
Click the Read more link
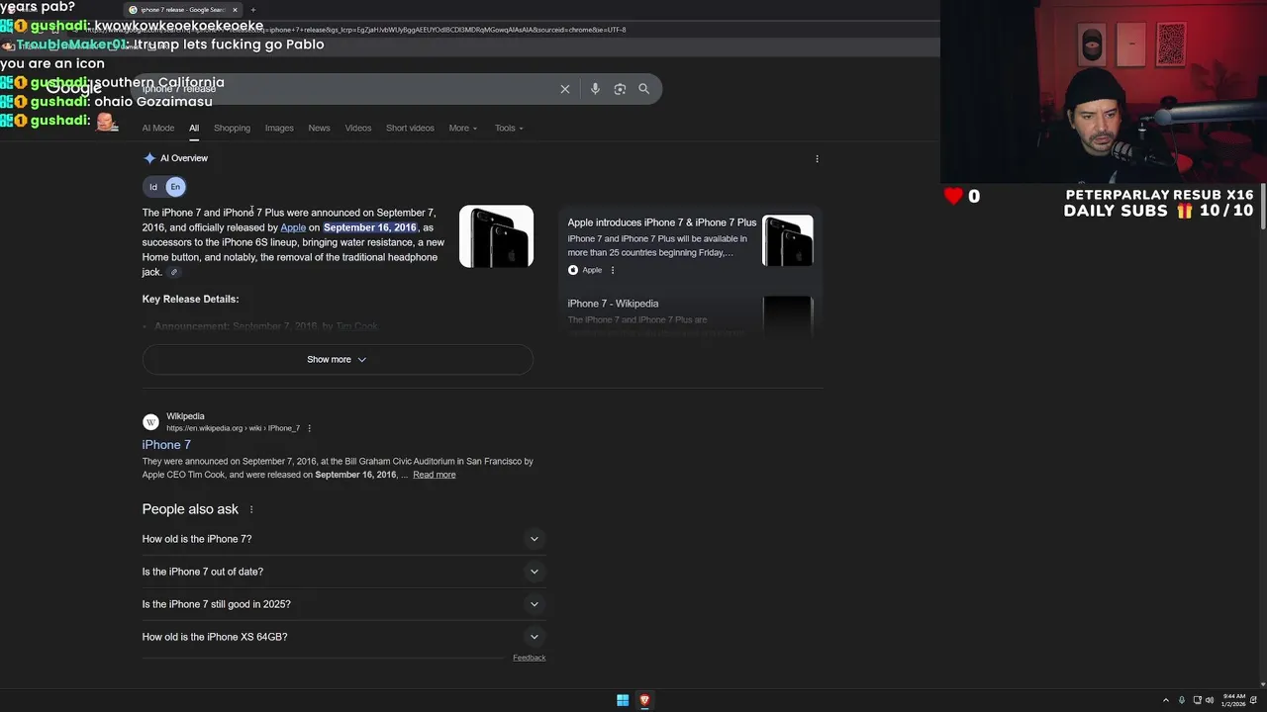[x=435, y=475]
